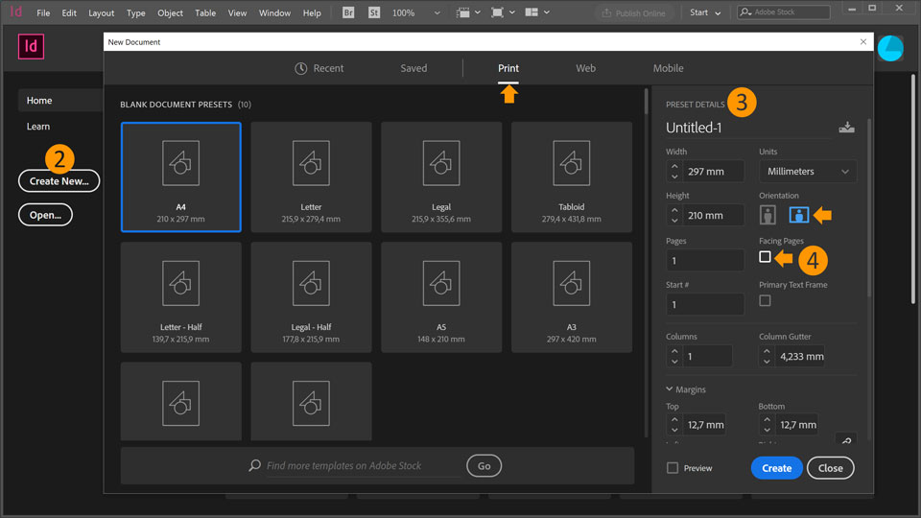Increase Columns with up stepper arrow
This screenshot has height=518, width=921.
tap(674, 351)
